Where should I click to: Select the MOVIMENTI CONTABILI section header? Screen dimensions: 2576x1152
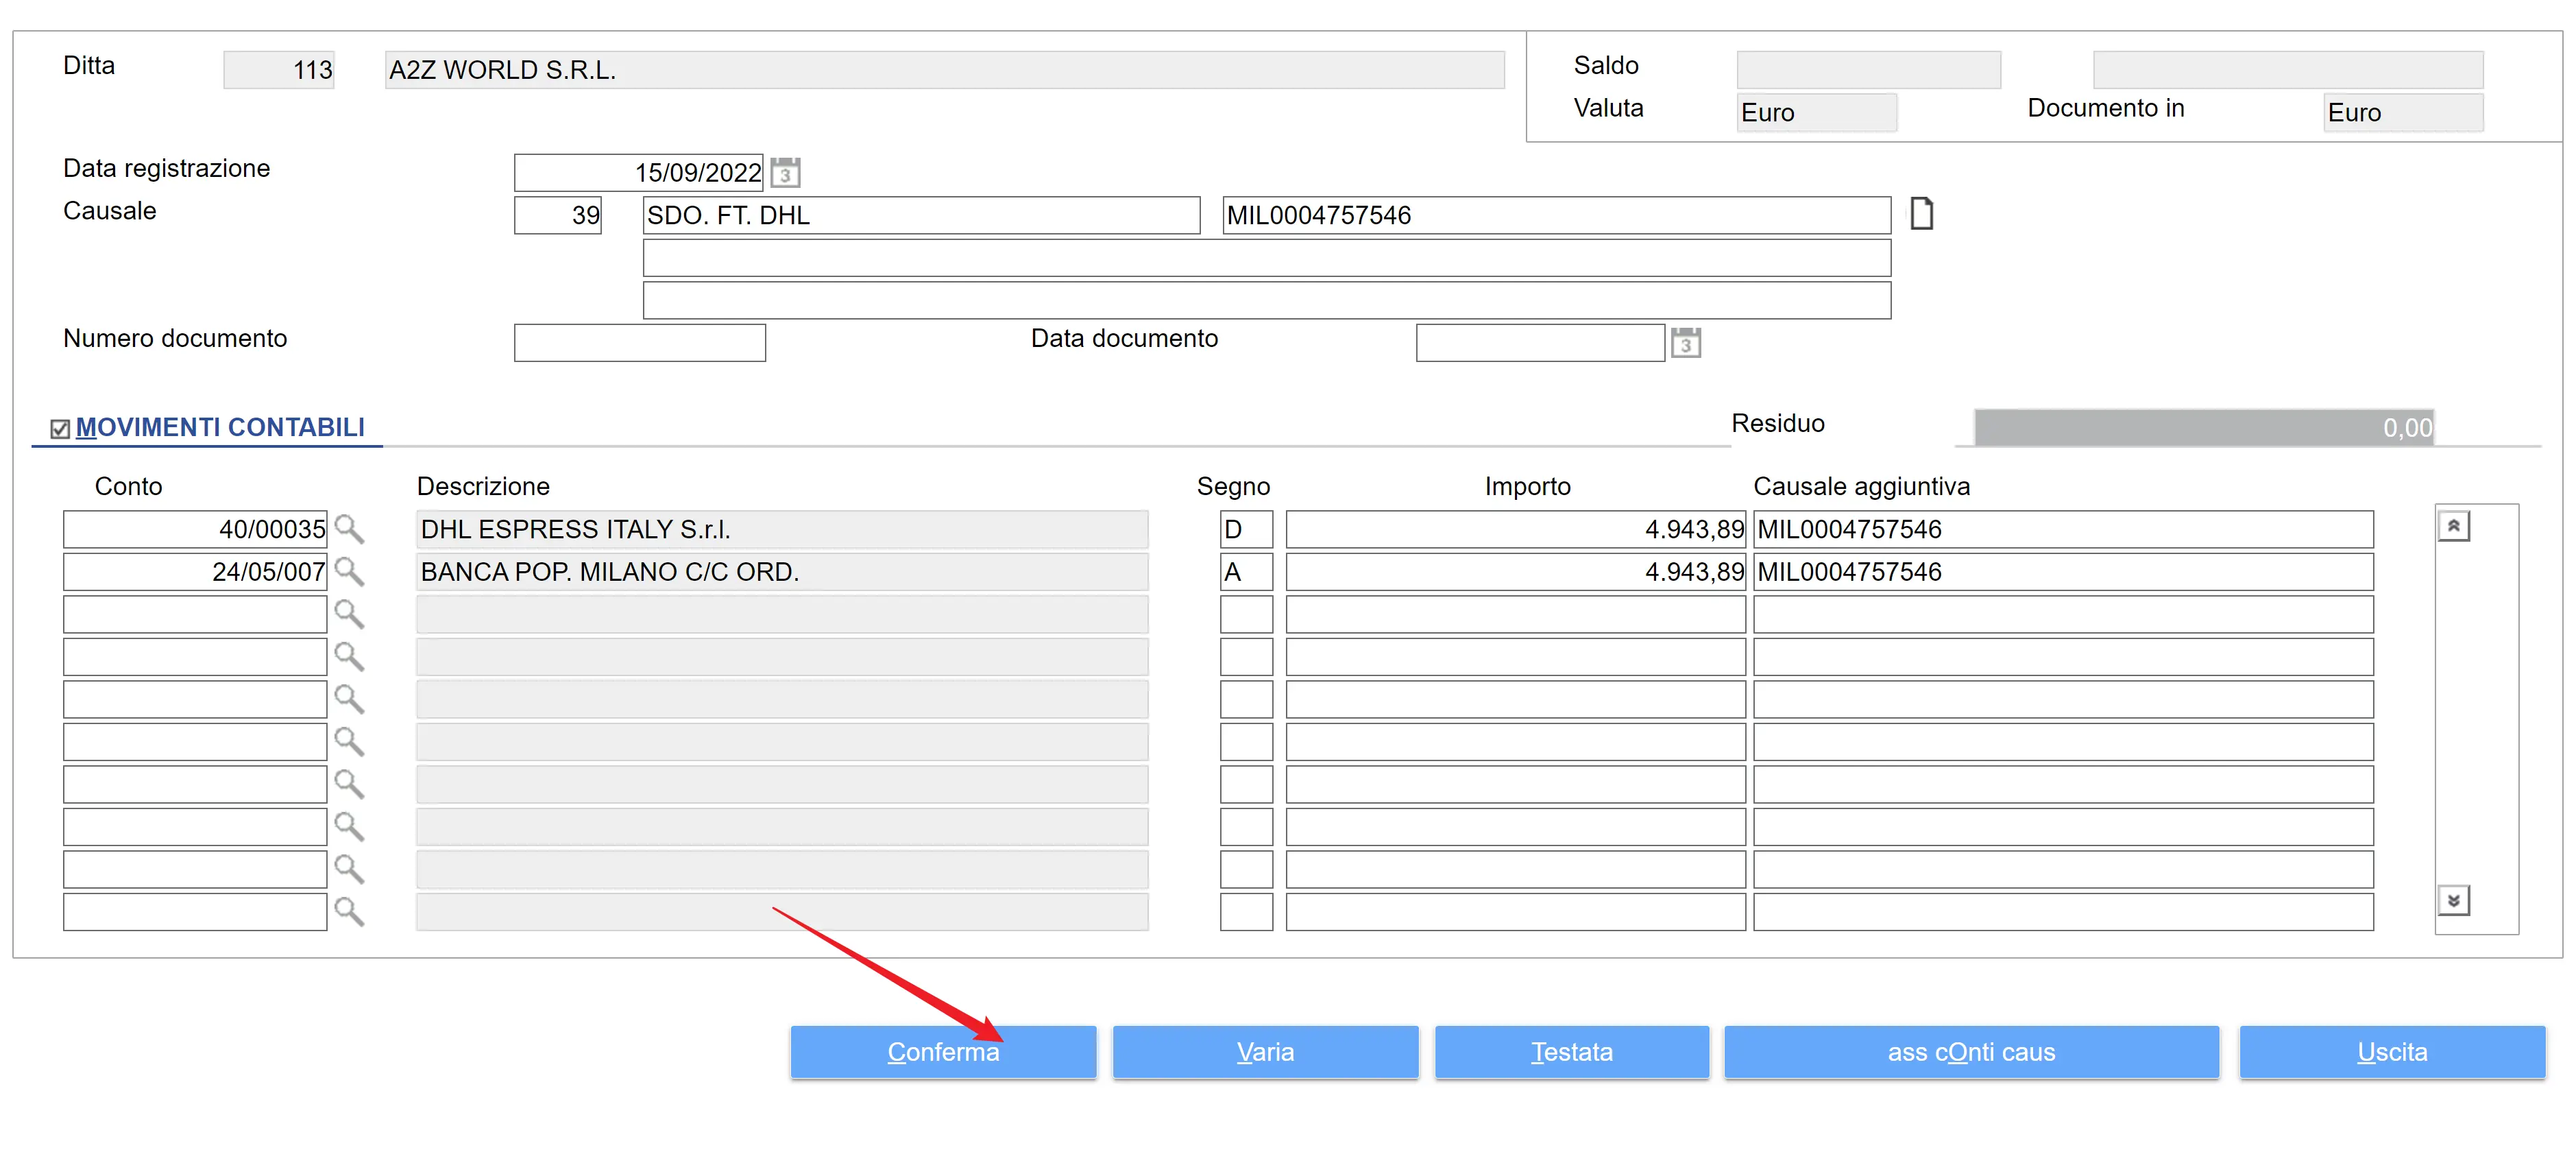(x=220, y=428)
